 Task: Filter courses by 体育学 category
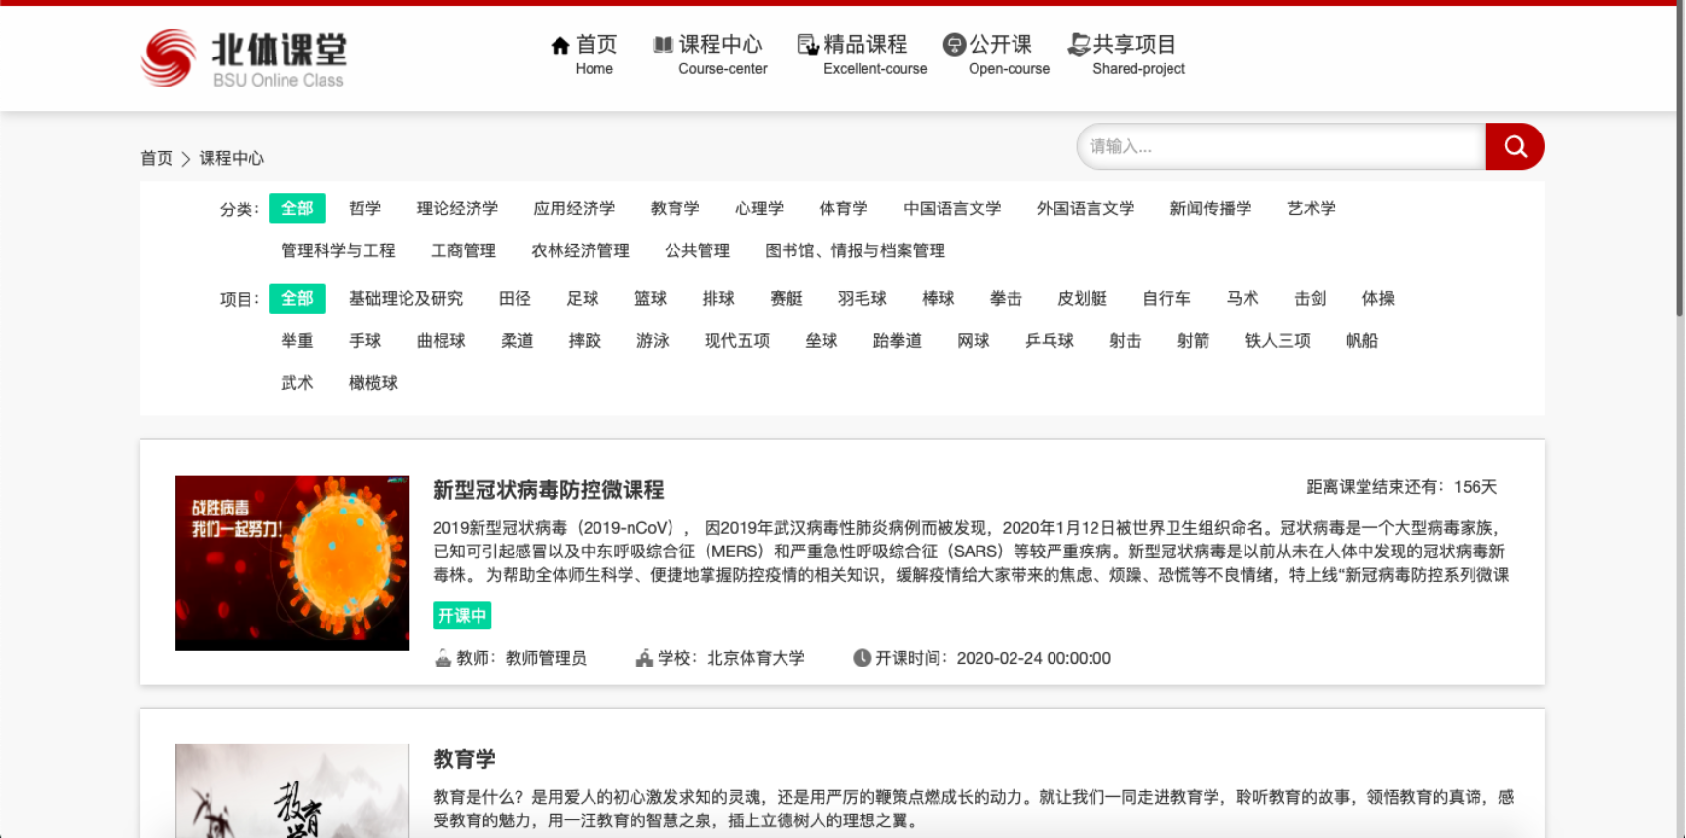[x=843, y=209]
